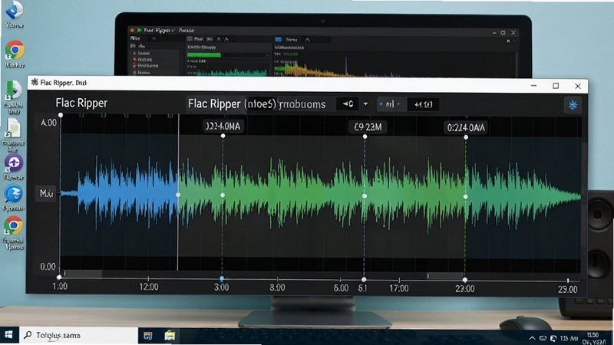The image size is (614, 345).
Task: Click the taskbar app icon next to search
Action: (147, 336)
